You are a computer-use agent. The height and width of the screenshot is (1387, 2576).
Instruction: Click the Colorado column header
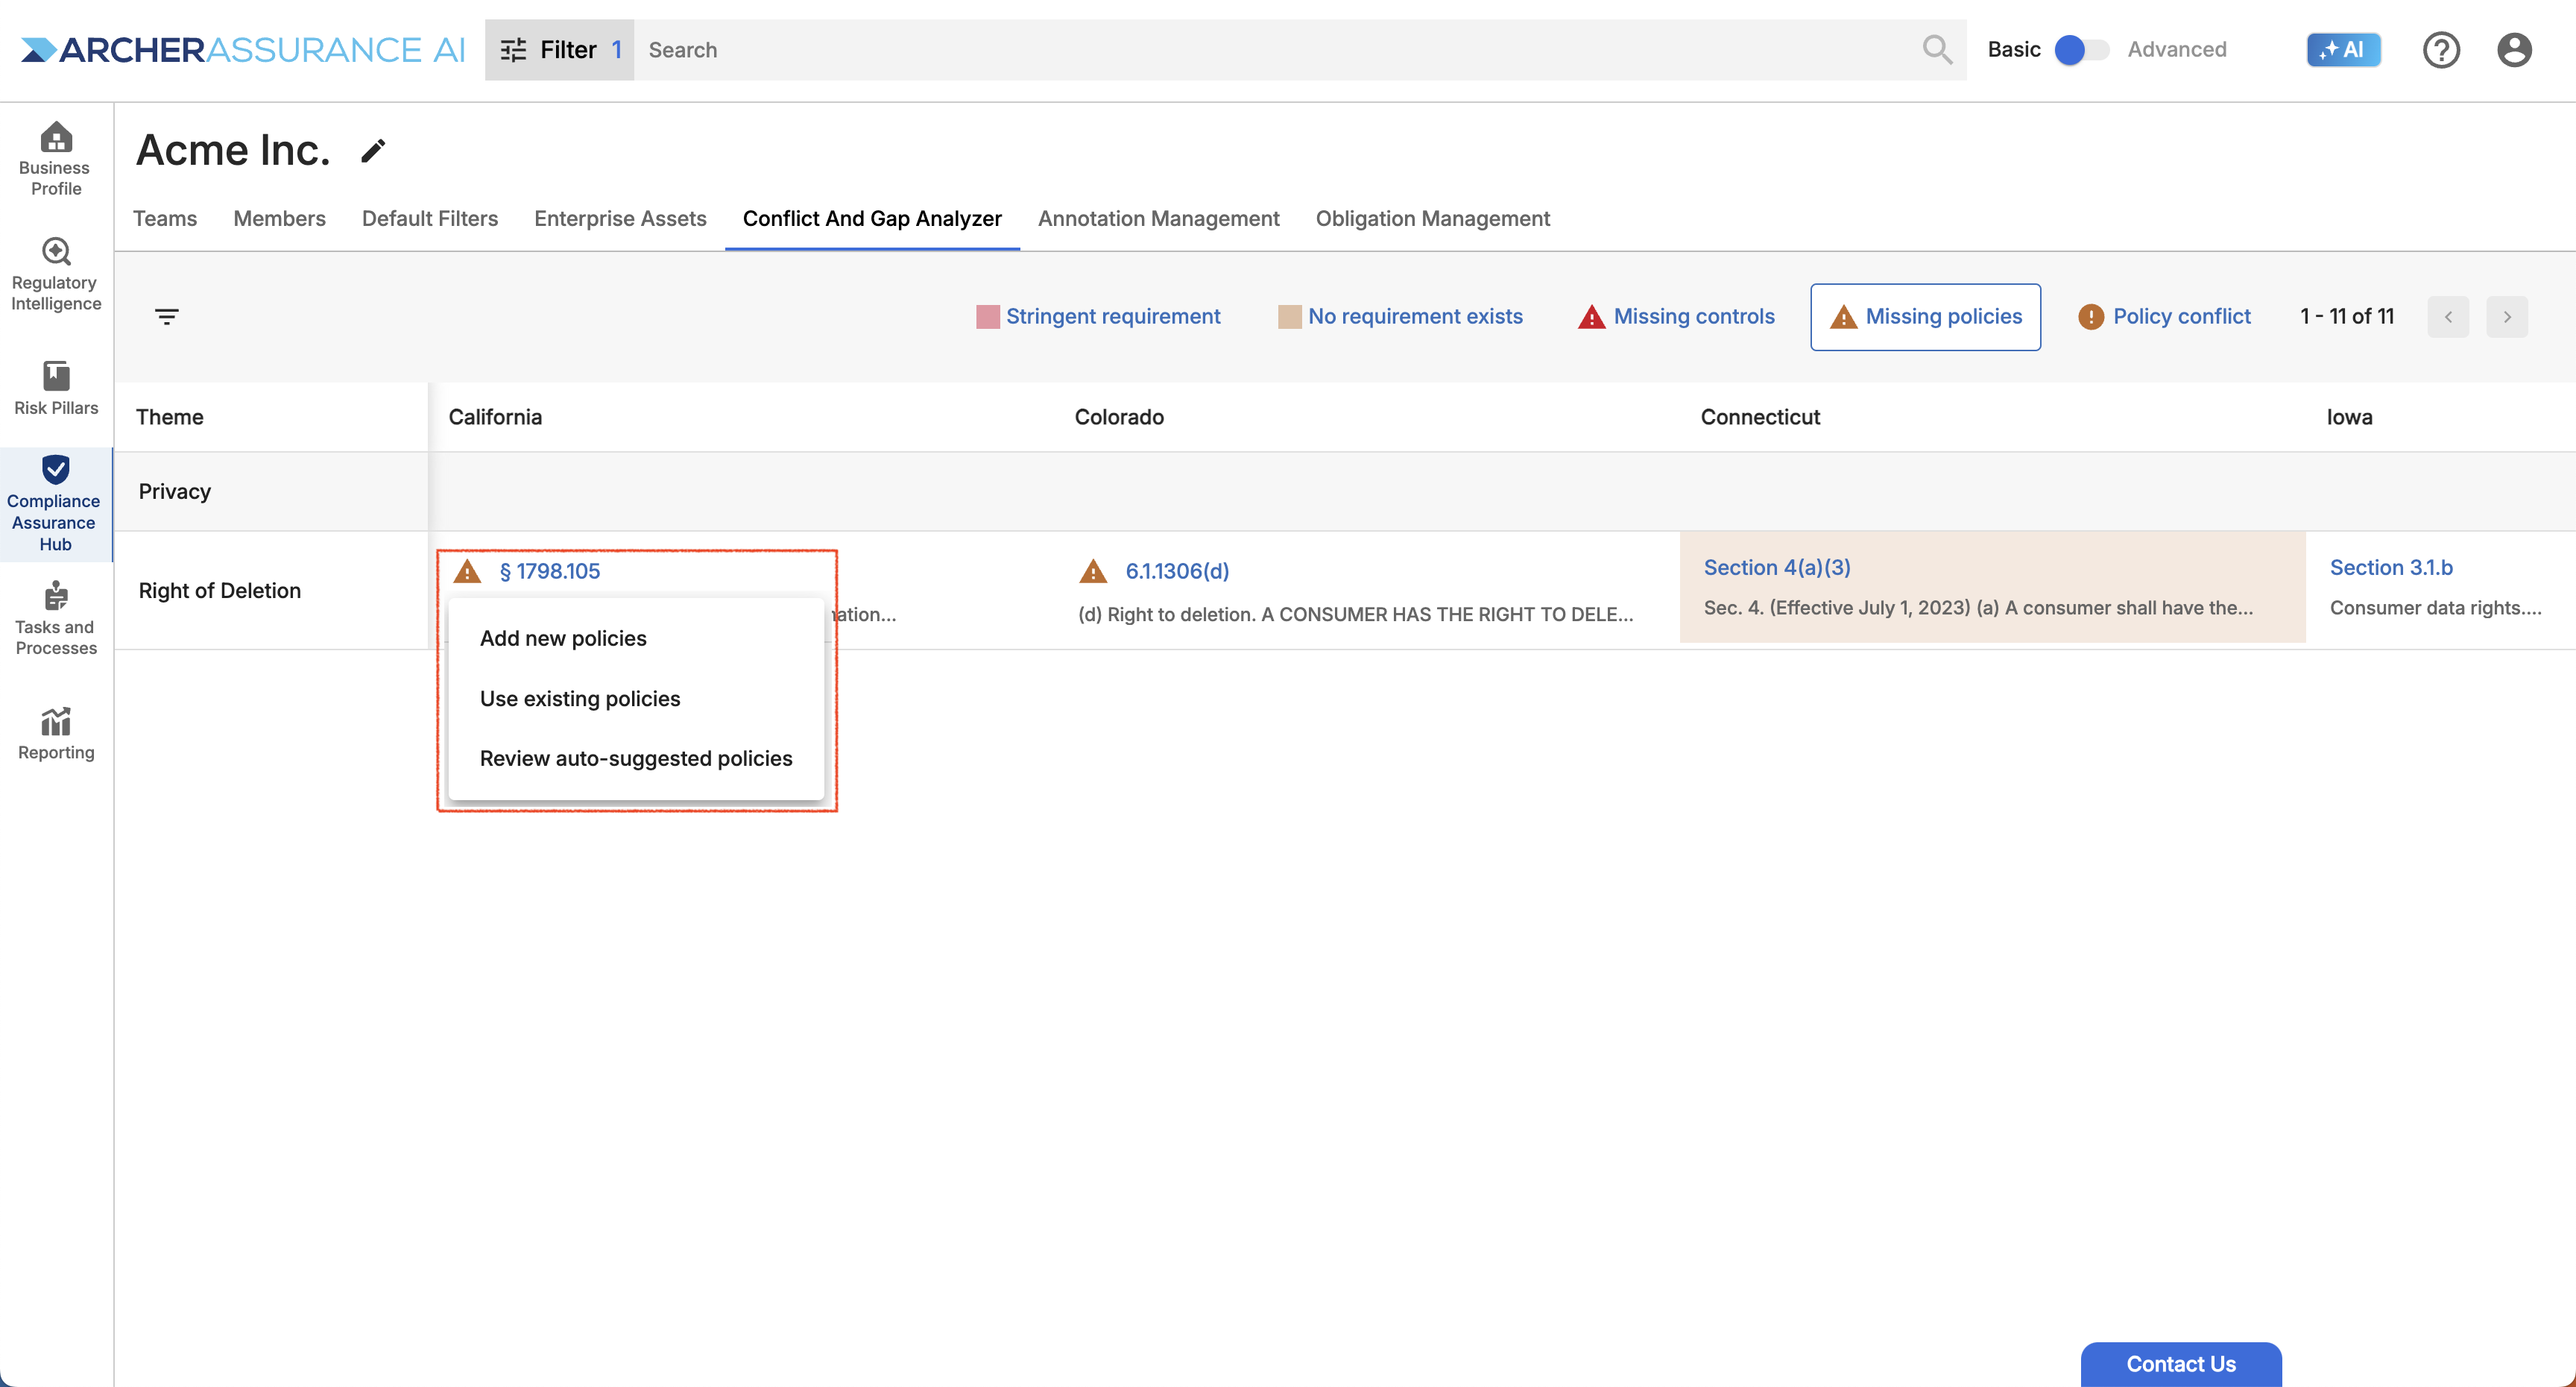pos(1119,418)
